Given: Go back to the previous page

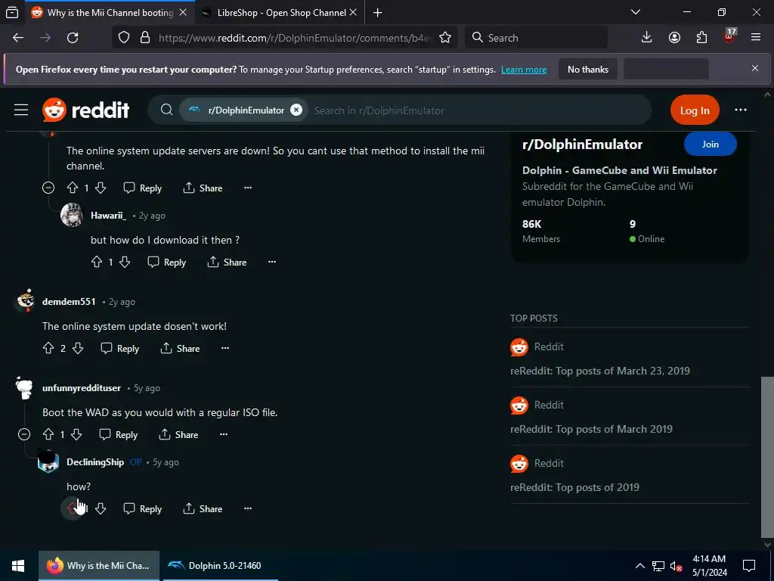Looking at the screenshot, I should tap(18, 38).
